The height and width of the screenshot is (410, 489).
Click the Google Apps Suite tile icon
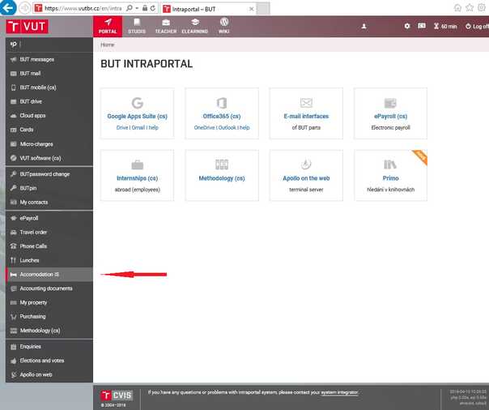[137, 103]
